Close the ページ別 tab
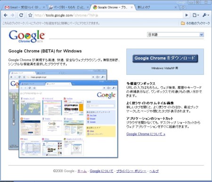This screenshot has width=212, height=182. tap(88, 8)
